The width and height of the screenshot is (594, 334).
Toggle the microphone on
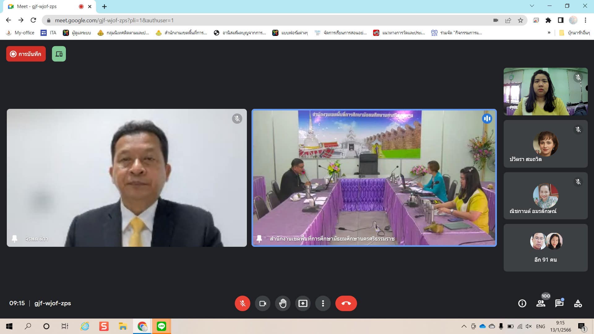point(243,303)
